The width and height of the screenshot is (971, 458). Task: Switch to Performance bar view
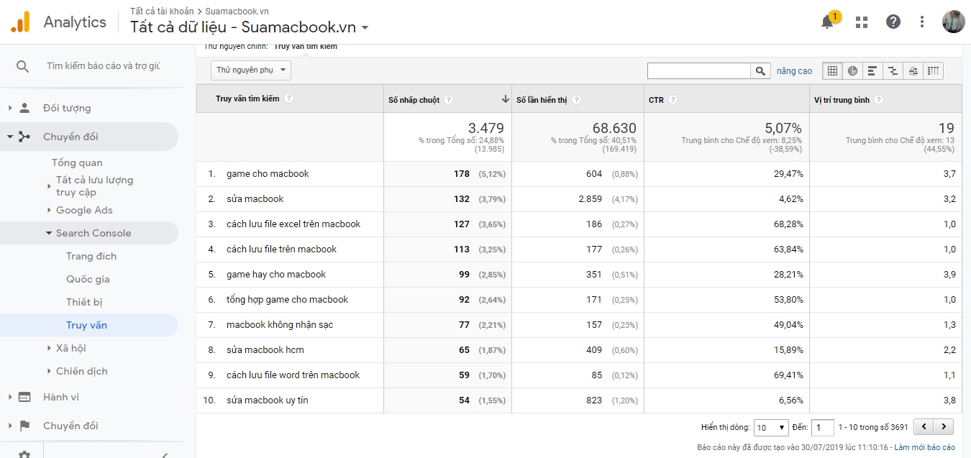point(872,70)
